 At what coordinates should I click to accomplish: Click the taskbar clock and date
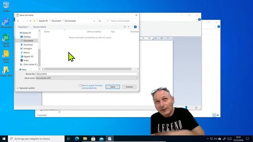tap(238, 138)
